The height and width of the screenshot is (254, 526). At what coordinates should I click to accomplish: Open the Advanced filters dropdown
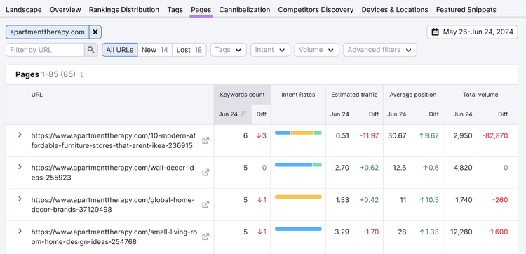[x=379, y=50]
